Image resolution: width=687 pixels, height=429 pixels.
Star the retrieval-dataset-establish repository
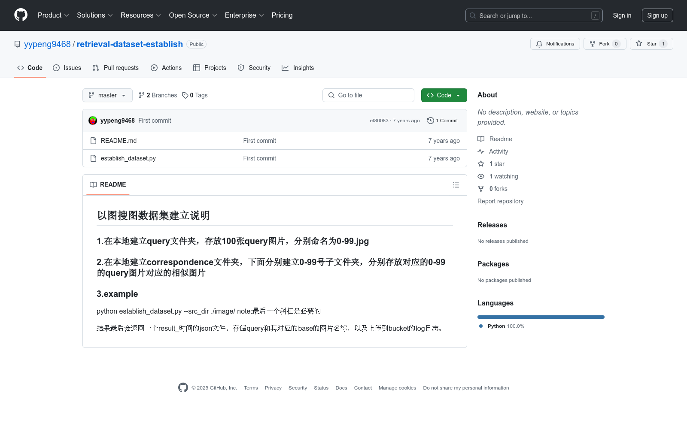(x=651, y=43)
